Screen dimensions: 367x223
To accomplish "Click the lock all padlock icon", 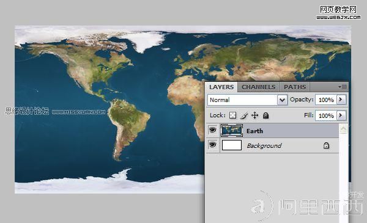I will [x=265, y=115].
